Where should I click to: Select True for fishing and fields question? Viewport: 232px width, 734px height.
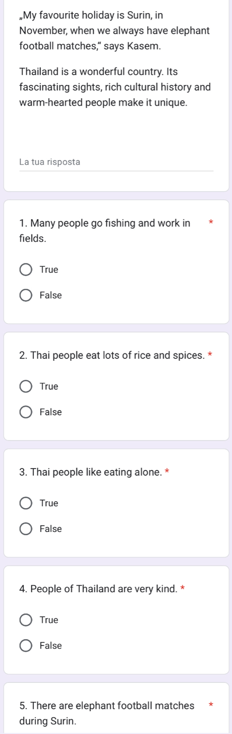tap(26, 270)
